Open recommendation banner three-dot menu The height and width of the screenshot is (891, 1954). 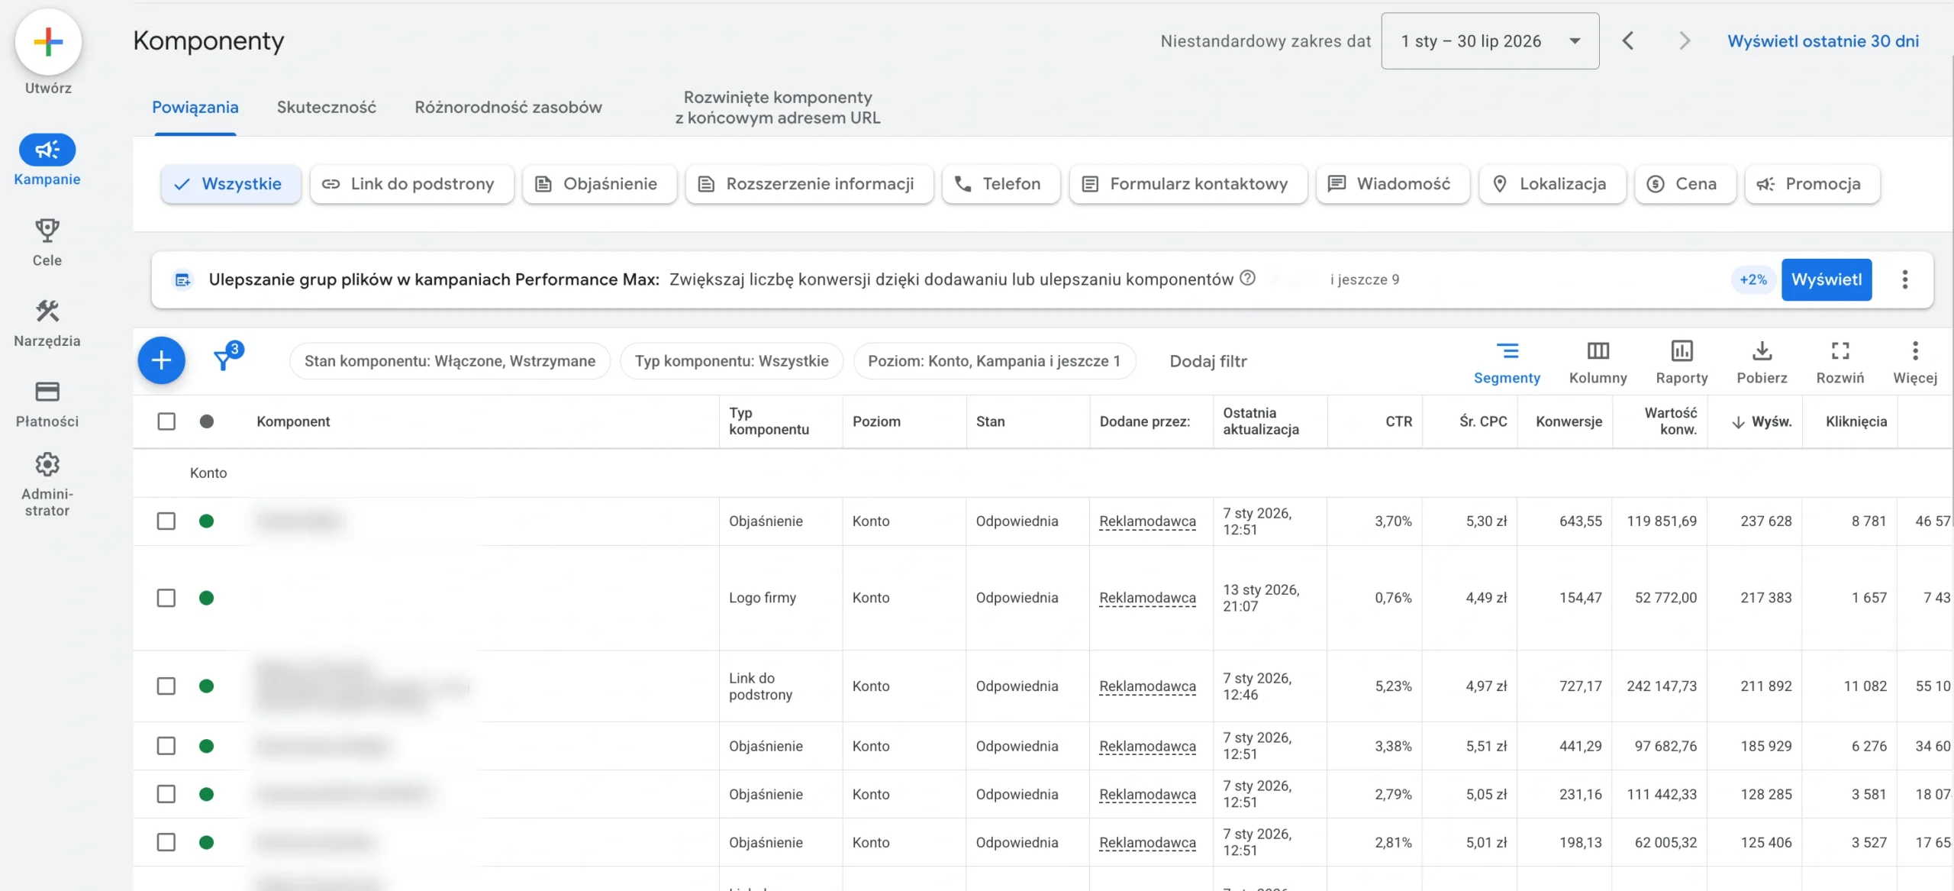pos(1905,279)
